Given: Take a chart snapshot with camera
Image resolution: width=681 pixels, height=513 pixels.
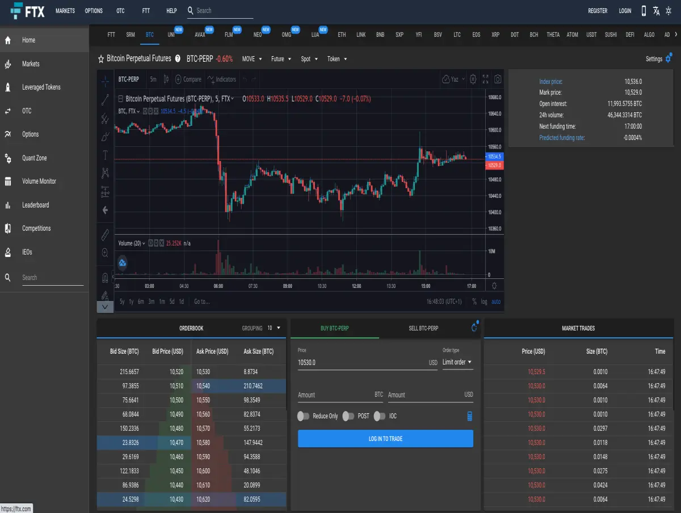Looking at the screenshot, I should [498, 79].
